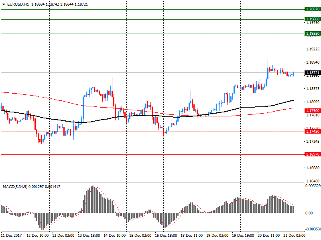Click the 1.19225 price scale value
Viewport: 321px width, 240px height.
click(313, 49)
